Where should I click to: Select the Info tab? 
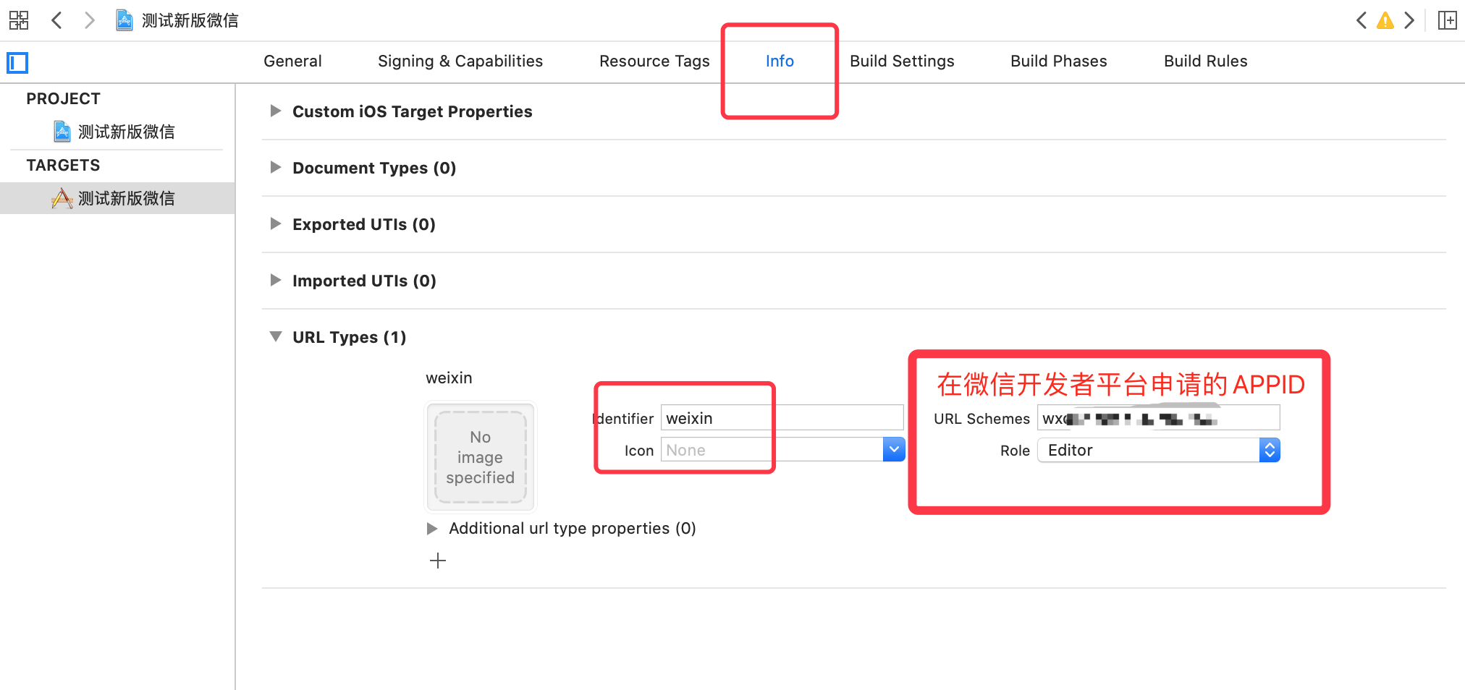(780, 61)
